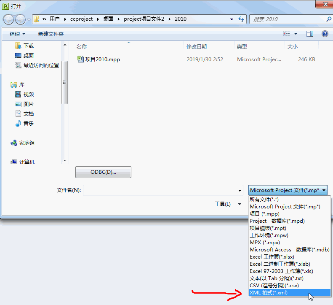This screenshot has height=305, width=333.
Task: Select 家庭组 in navigation pane
Action: tap(22, 143)
